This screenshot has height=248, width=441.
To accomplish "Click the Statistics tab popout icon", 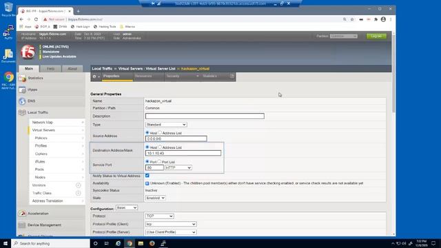I will (x=232, y=76).
